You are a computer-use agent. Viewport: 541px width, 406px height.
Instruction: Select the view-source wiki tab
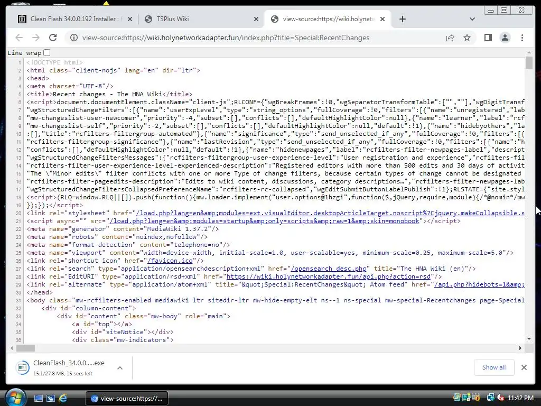pyautogui.click(x=328, y=19)
